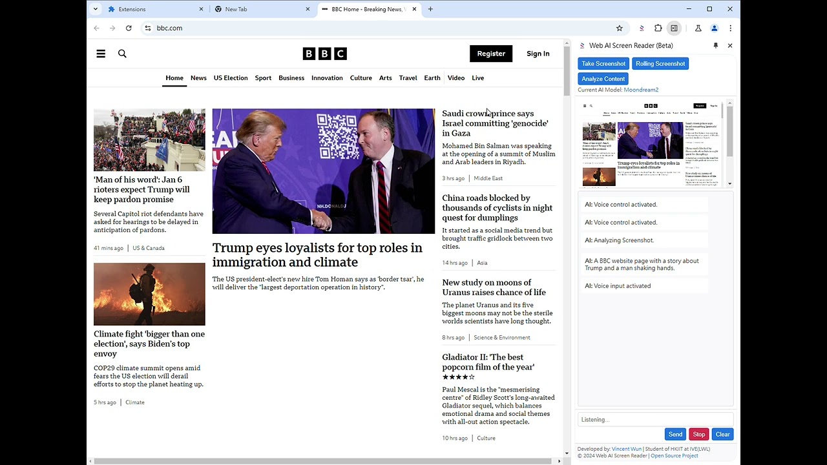The image size is (827, 465).
Task: Open the Trump handshake photo
Action: [324, 171]
